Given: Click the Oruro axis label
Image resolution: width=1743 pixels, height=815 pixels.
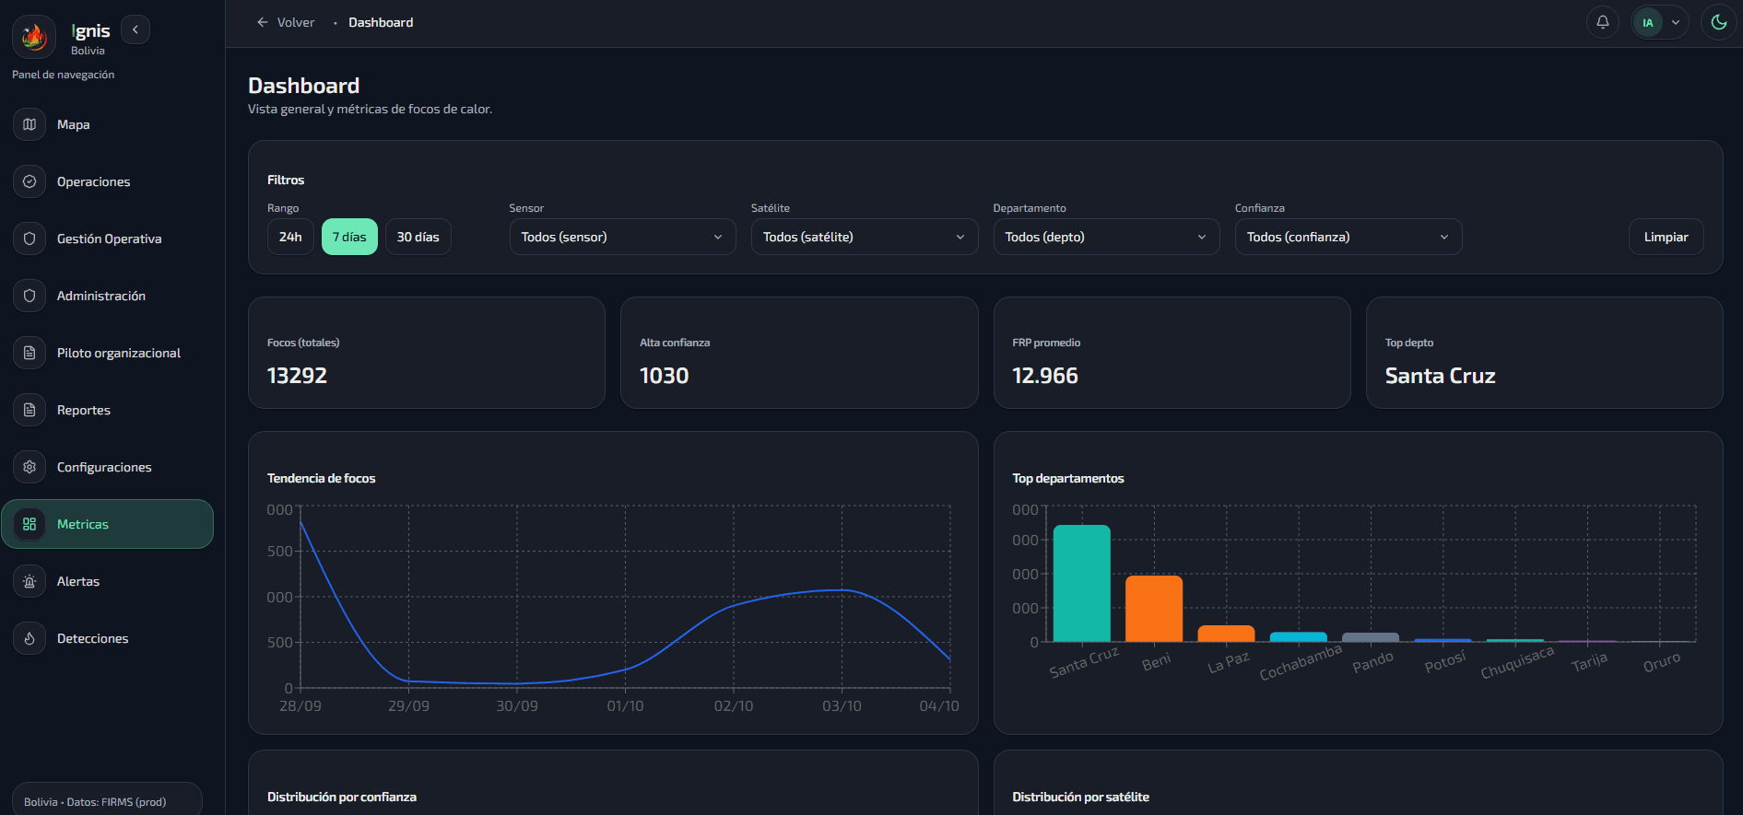Looking at the screenshot, I should coord(1662,662).
